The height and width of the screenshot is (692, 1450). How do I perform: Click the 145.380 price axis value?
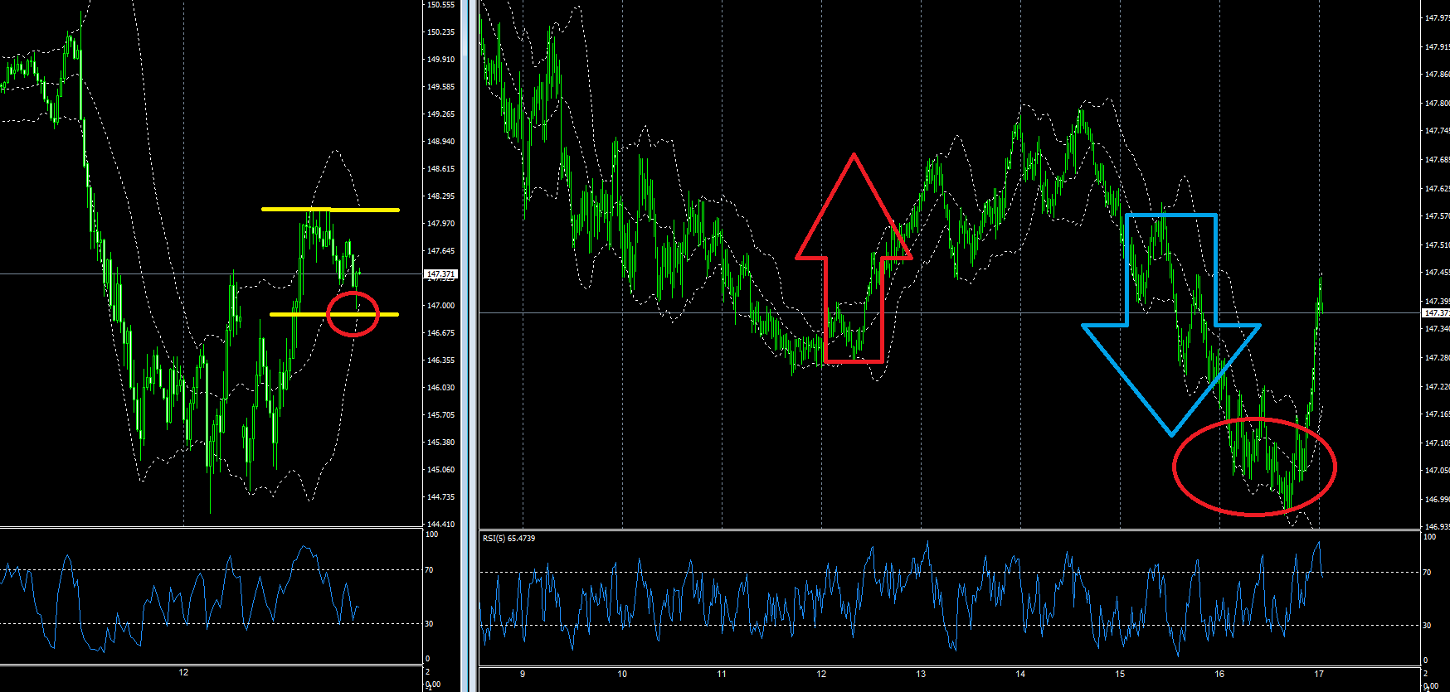pos(440,443)
